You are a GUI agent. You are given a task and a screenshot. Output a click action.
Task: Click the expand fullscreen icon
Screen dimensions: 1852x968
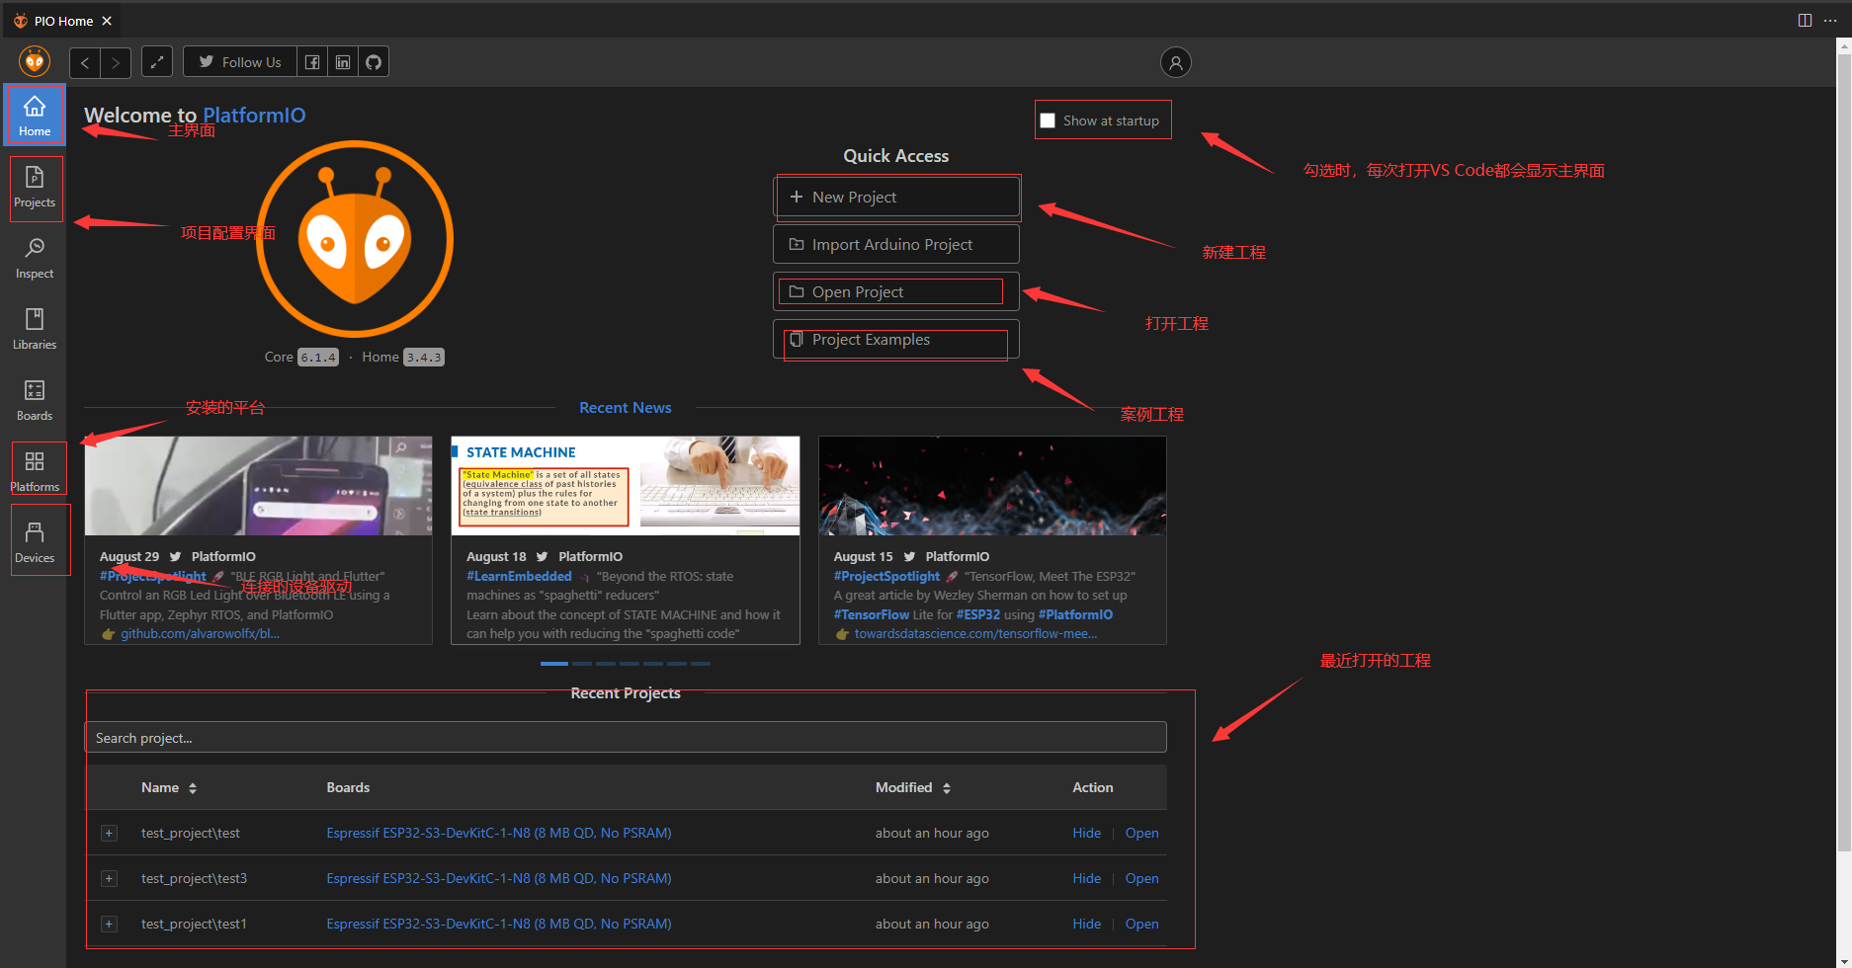tap(157, 62)
